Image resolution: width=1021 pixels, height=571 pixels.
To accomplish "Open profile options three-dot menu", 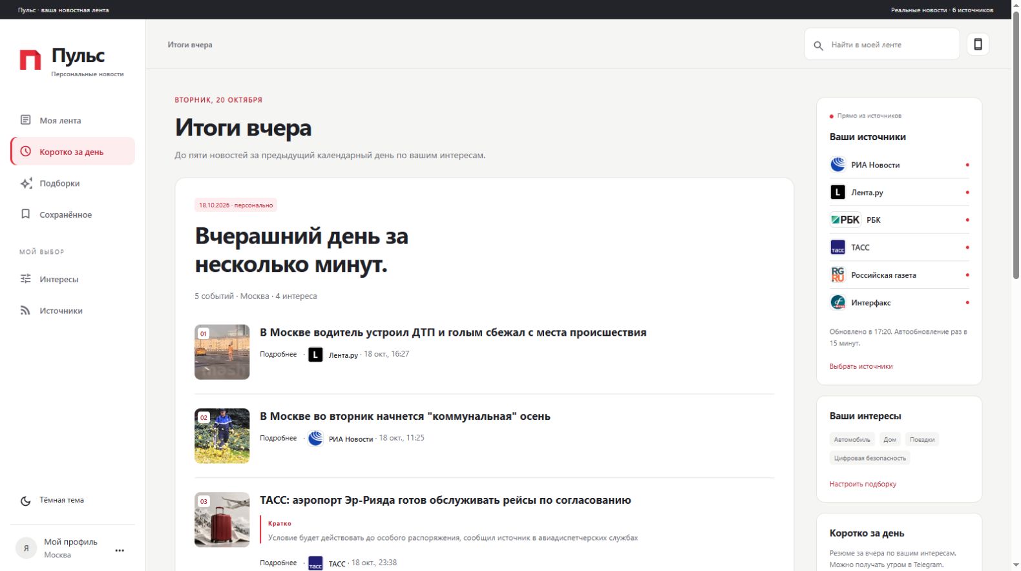I will pos(120,550).
